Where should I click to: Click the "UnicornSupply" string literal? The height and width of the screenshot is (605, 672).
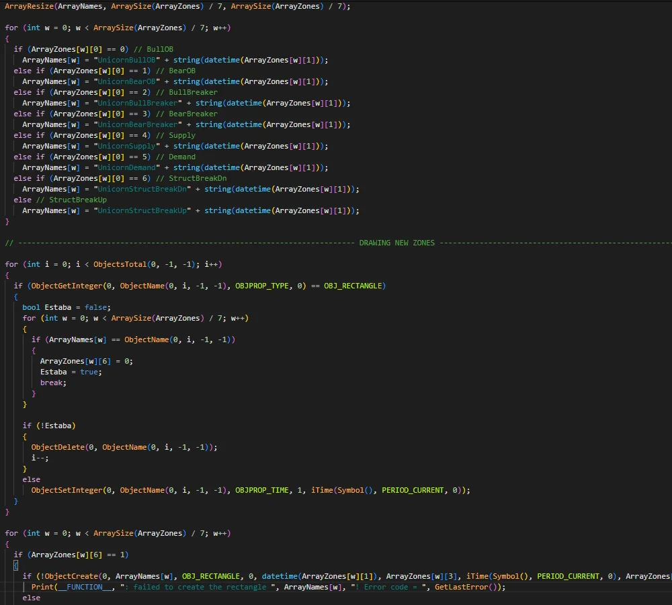click(130, 146)
